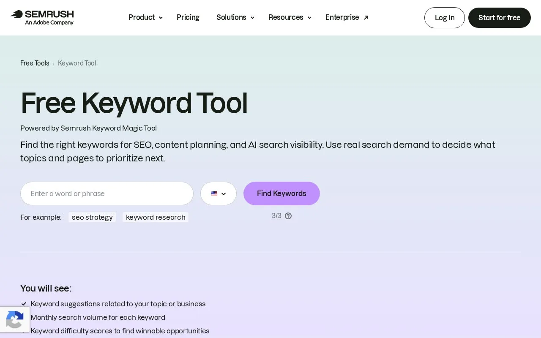Viewport: 541px width, 338px height.
Task: Open the Product menu
Action: 146,17
